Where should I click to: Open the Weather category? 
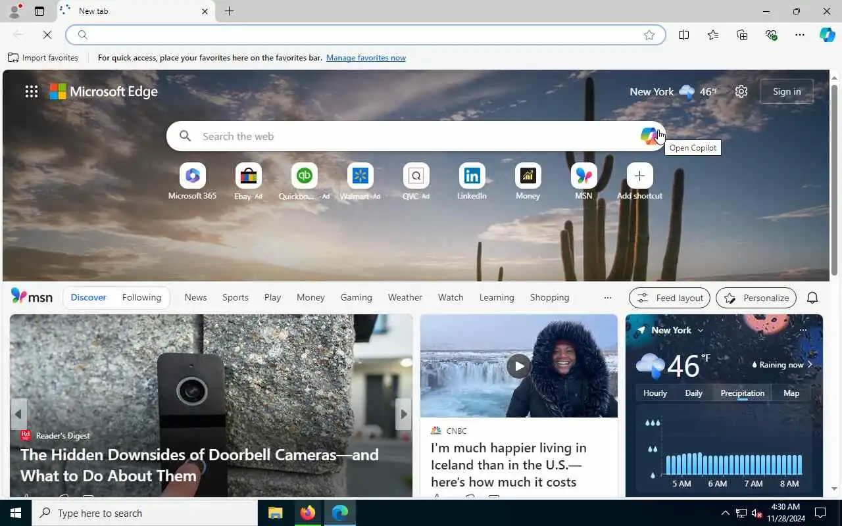[405, 297]
